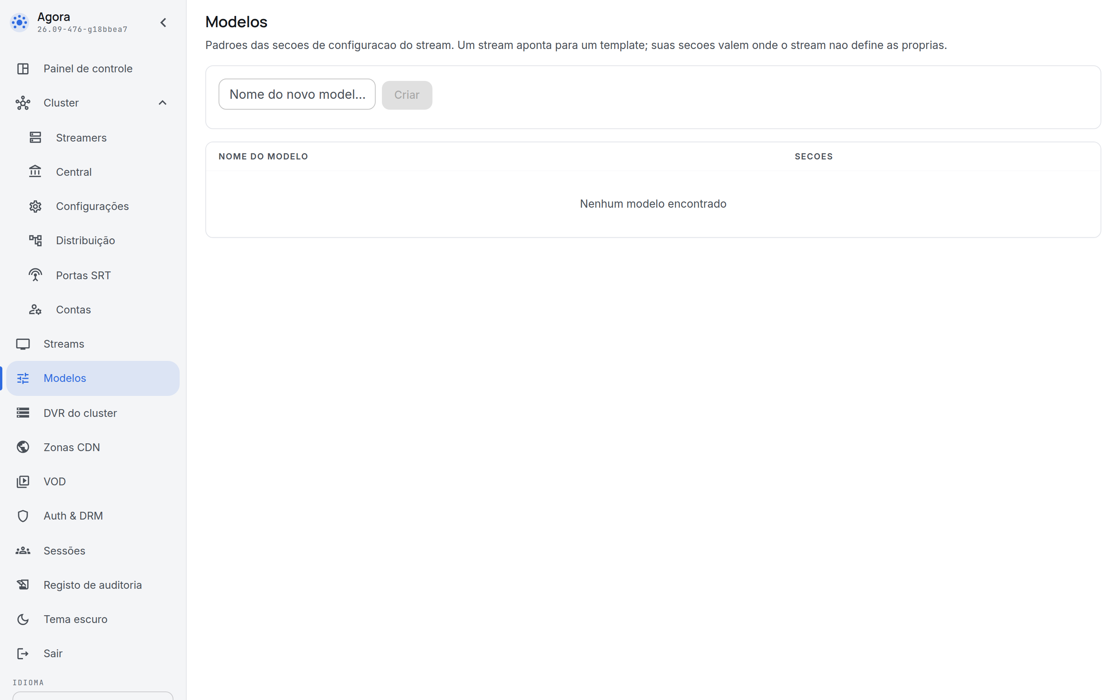Open Contas via its user-gear icon
Image resolution: width=1120 pixels, height=700 pixels.
(x=35, y=309)
